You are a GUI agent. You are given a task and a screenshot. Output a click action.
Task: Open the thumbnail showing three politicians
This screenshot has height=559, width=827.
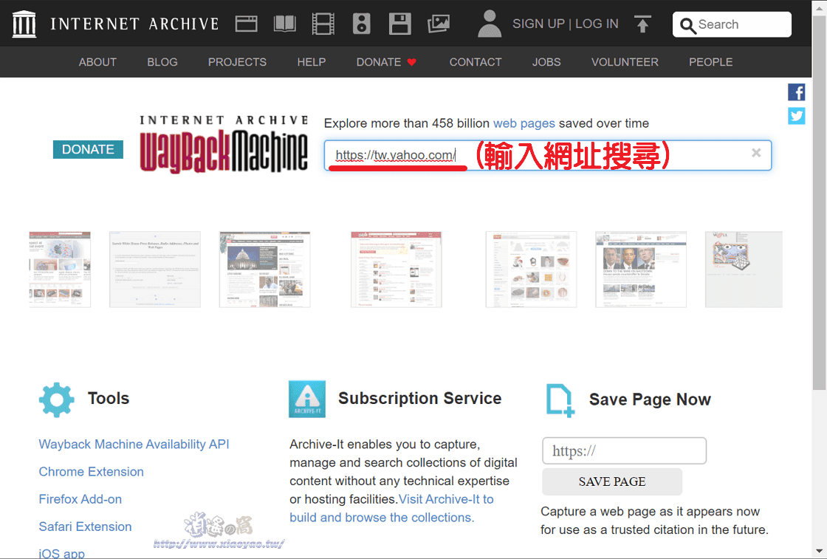click(x=641, y=269)
